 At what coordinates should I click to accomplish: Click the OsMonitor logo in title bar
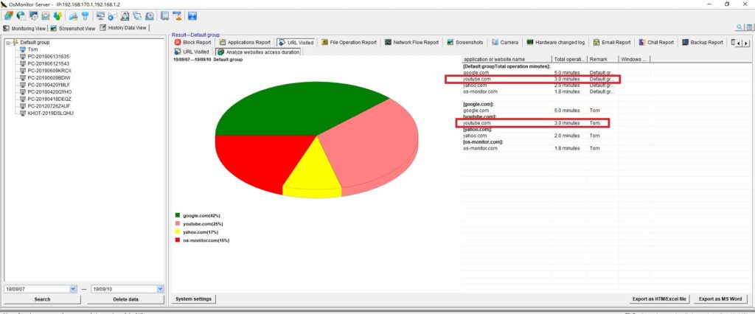tap(4, 4)
